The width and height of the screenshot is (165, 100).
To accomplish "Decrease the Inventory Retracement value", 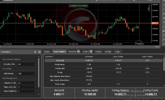I will (35, 65).
